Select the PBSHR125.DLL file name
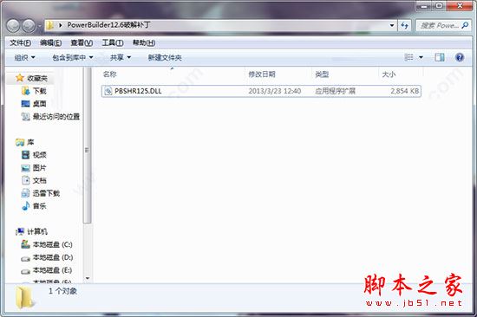 pyautogui.click(x=138, y=91)
